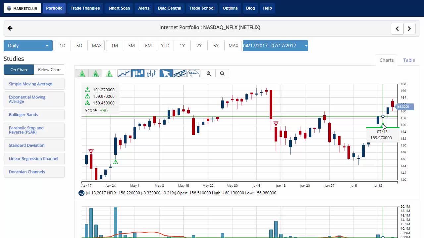This screenshot has width=424, height=238.
Task: Select the pointer cursor tool
Action: (166, 73)
